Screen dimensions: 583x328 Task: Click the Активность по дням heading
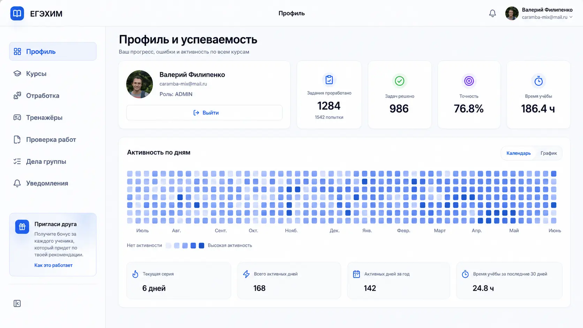[159, 153]
